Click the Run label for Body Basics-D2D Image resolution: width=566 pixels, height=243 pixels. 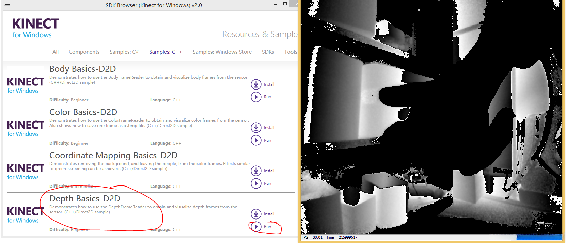coord(267,97)
